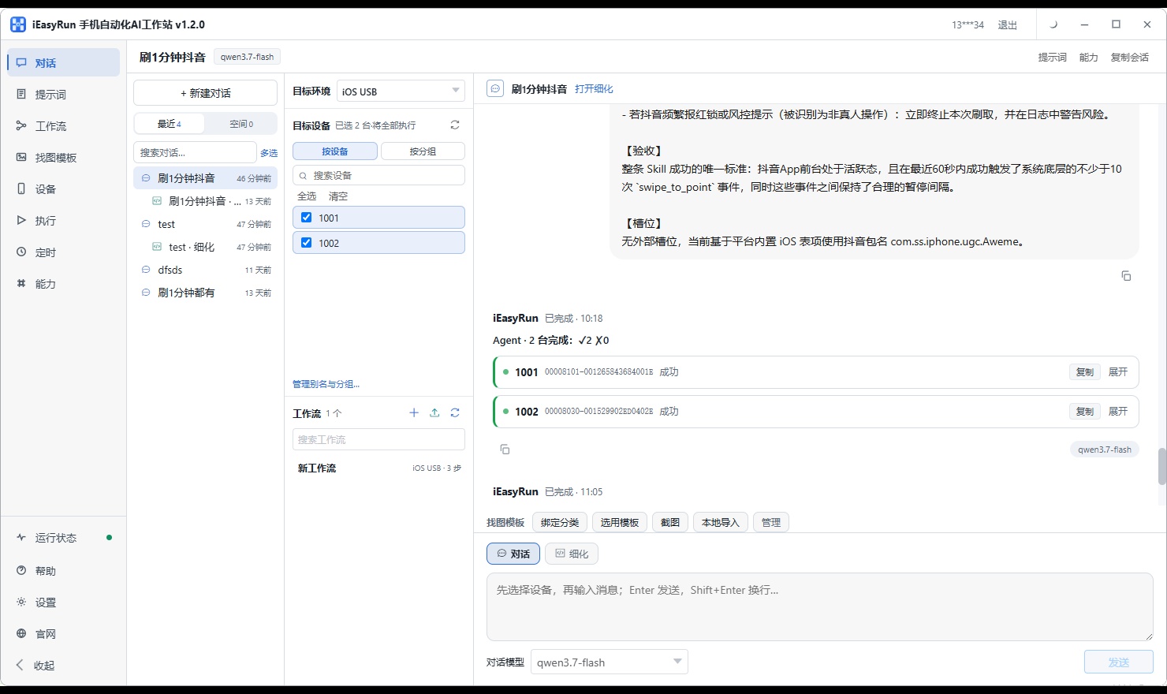The height and width of the screenshot is (694, 1167).
Task: View 运行状态 status page
Action: click(x=63, y=538)
